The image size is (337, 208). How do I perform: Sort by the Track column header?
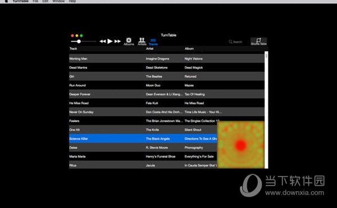tap(73, 49)
